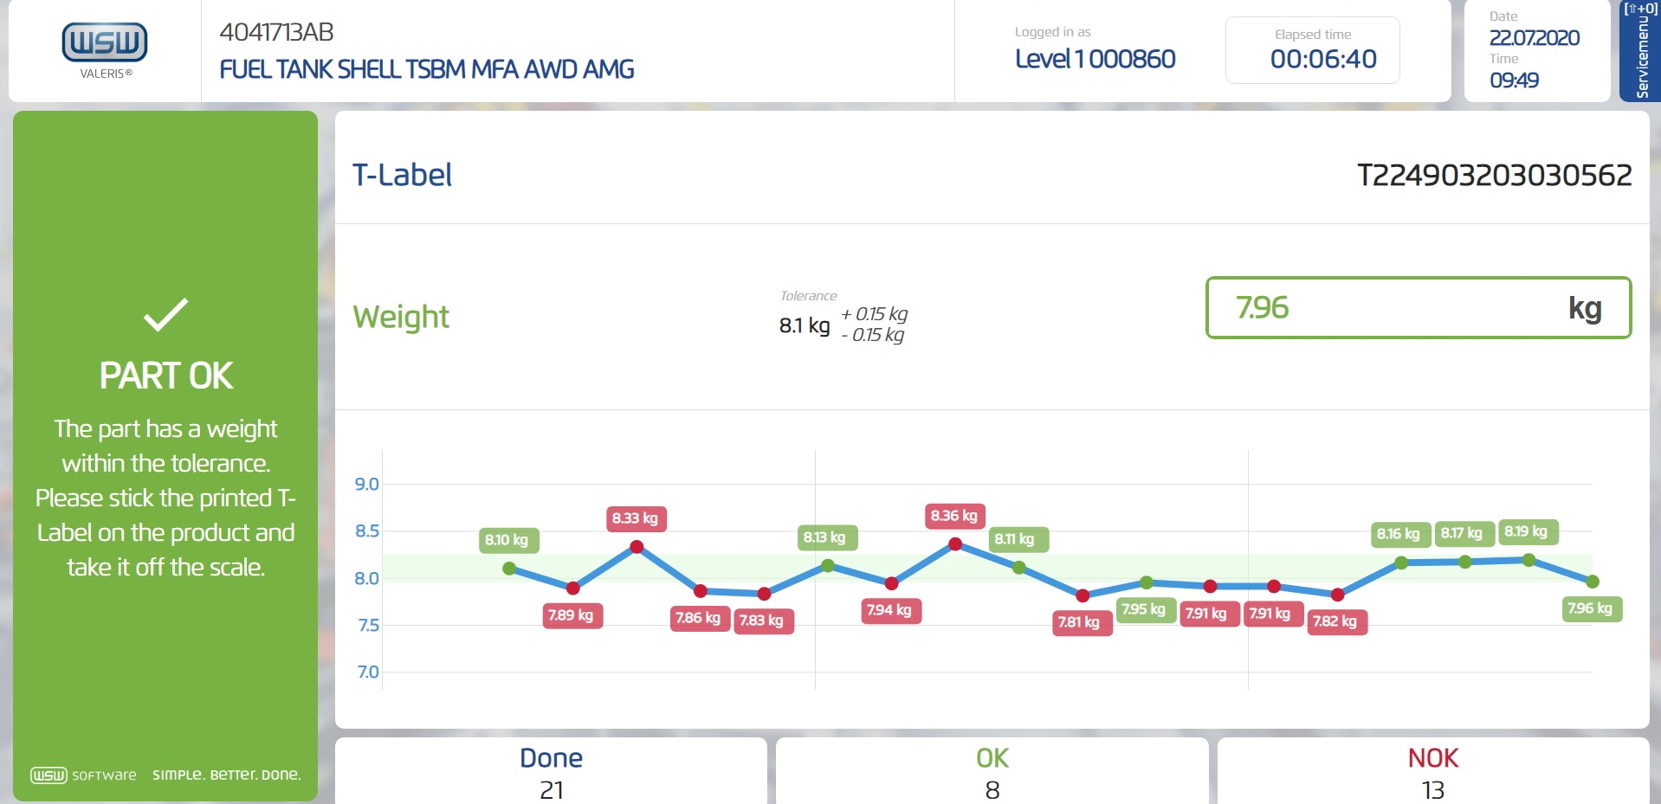Click the 7.89 kg red chart label
Screen dimensions: 1661x804
pos(571,615)
